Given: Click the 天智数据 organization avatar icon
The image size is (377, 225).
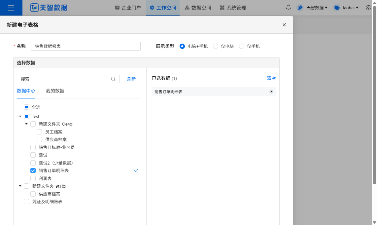Looking at the screenshot, I should pos(300,8).
